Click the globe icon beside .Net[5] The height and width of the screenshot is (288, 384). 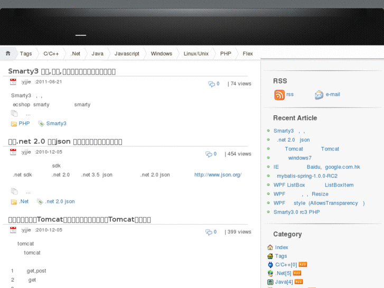pos(270,273)
